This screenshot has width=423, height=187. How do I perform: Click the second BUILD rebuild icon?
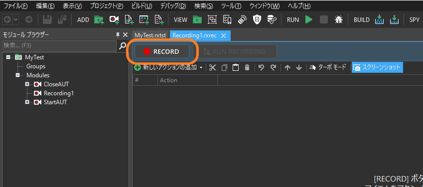coord(395,19)
